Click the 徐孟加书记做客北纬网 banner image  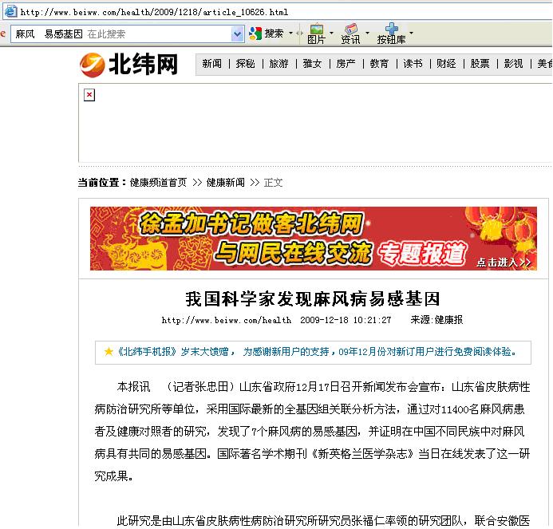313,239
